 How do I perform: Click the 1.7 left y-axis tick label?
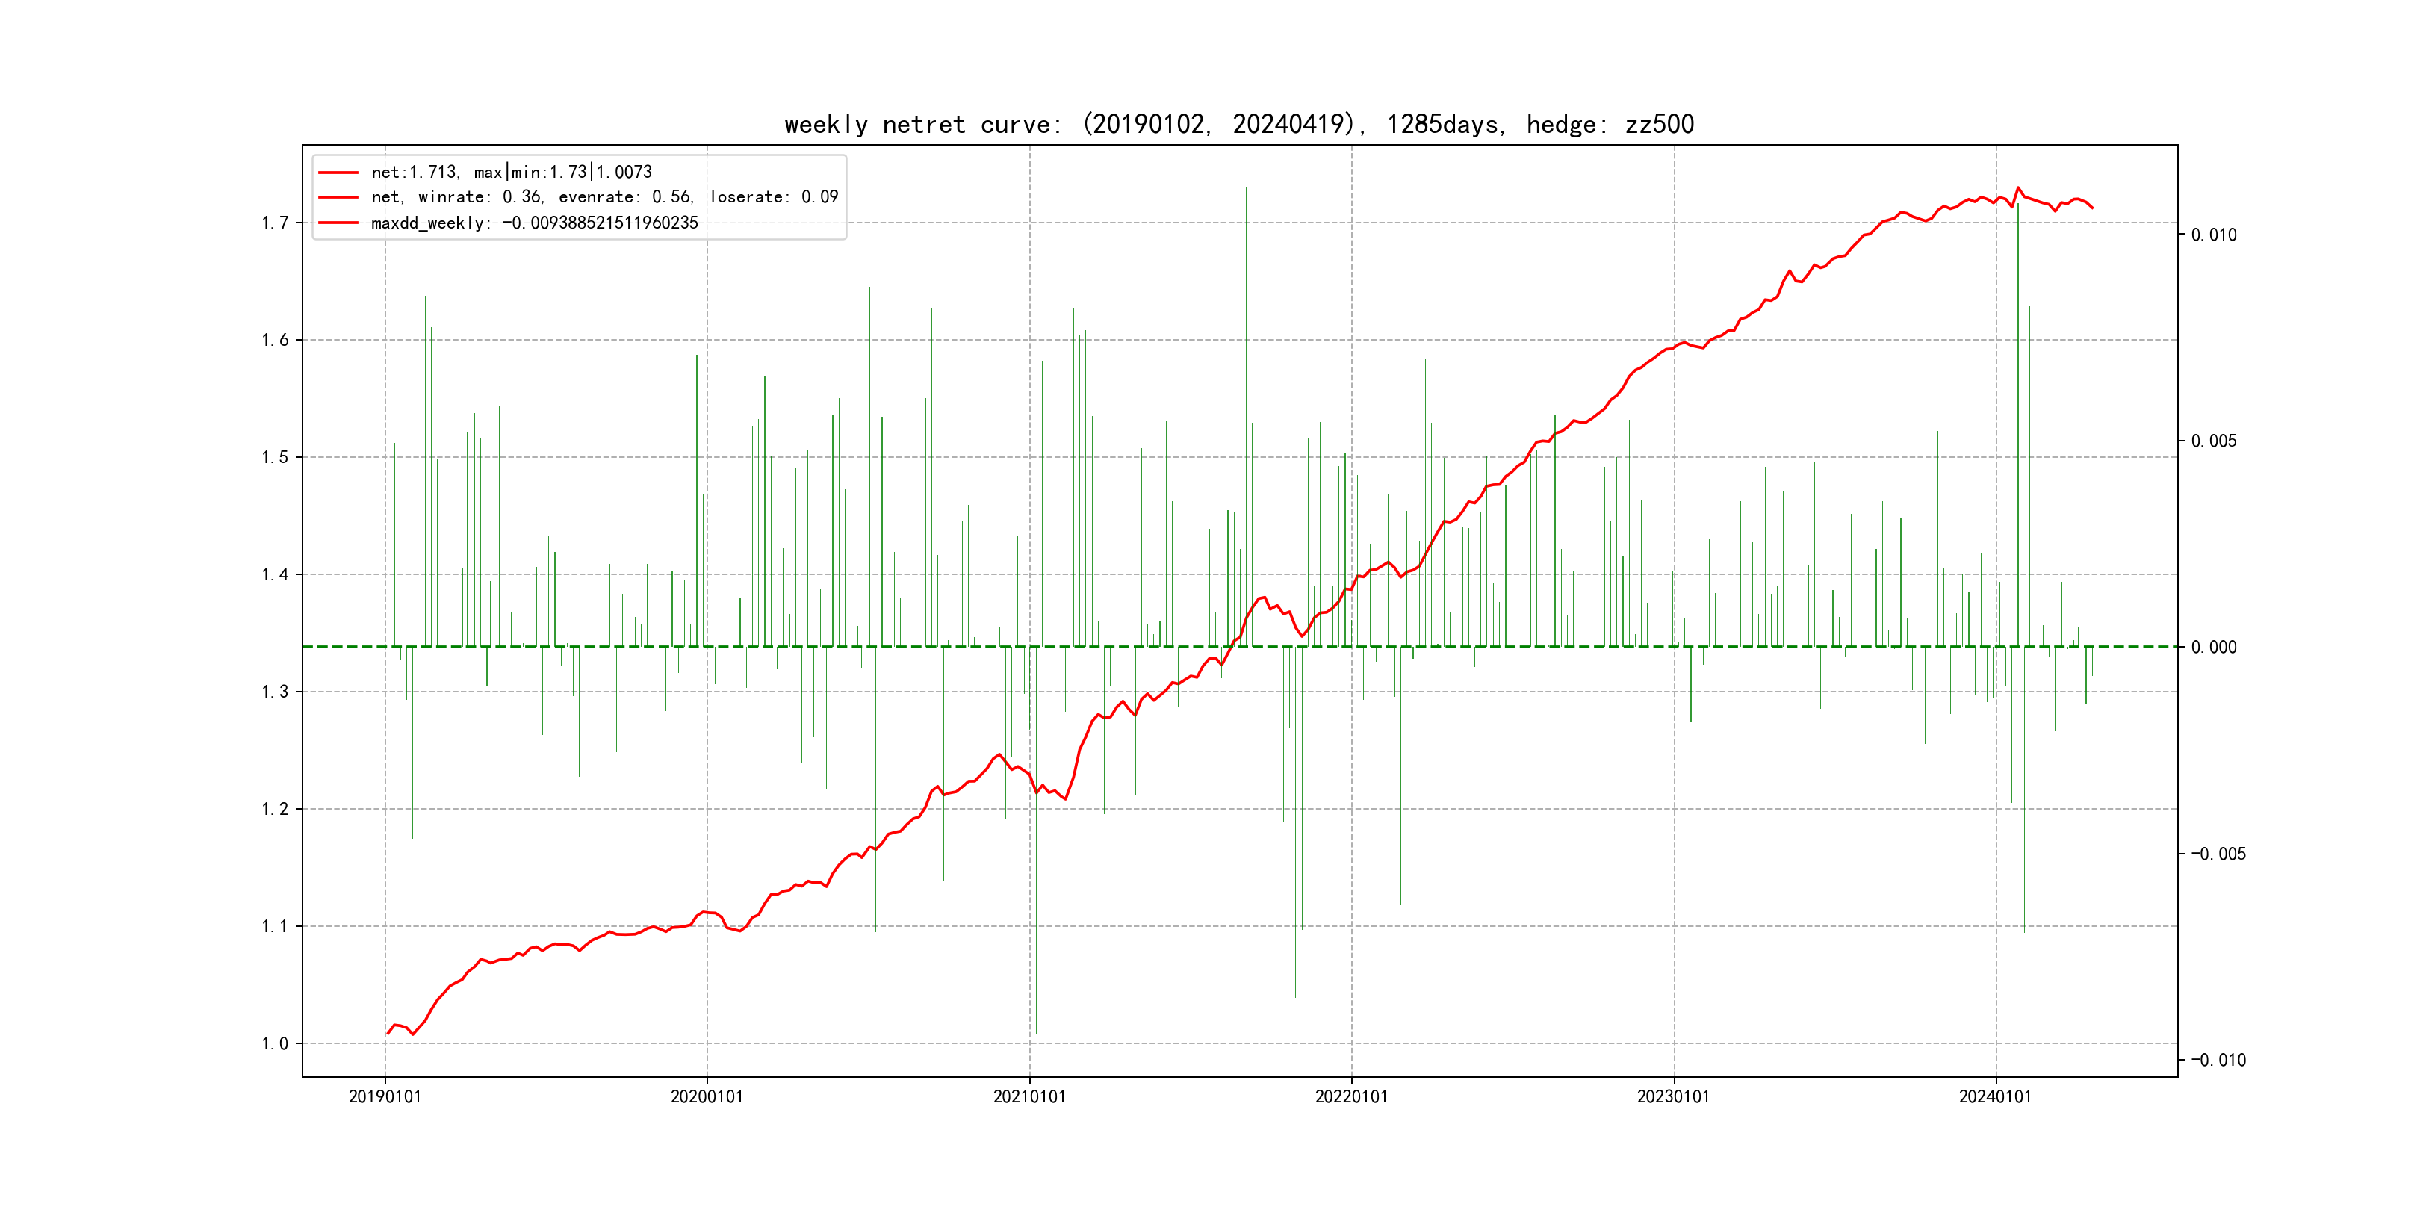pyautogui.click(x=274, y=223)
